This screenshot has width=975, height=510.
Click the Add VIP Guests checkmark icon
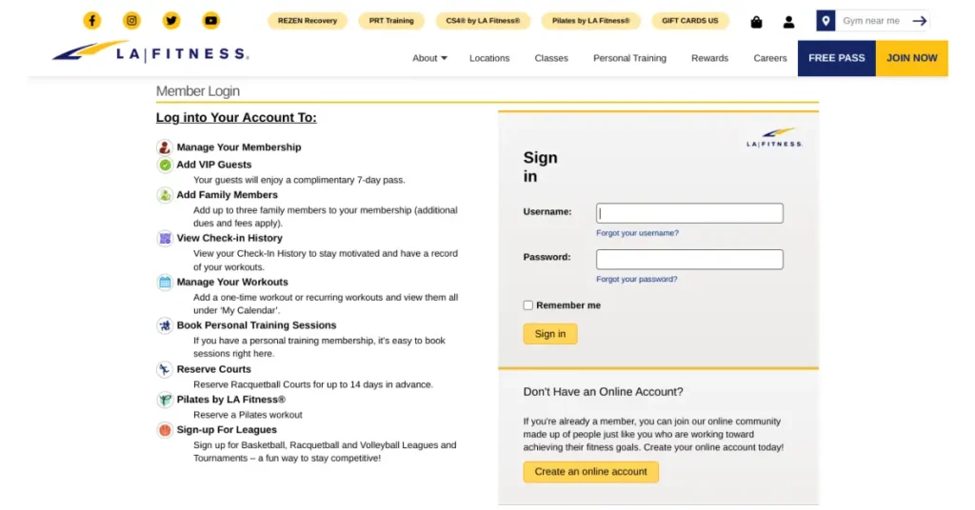point(165,165)
